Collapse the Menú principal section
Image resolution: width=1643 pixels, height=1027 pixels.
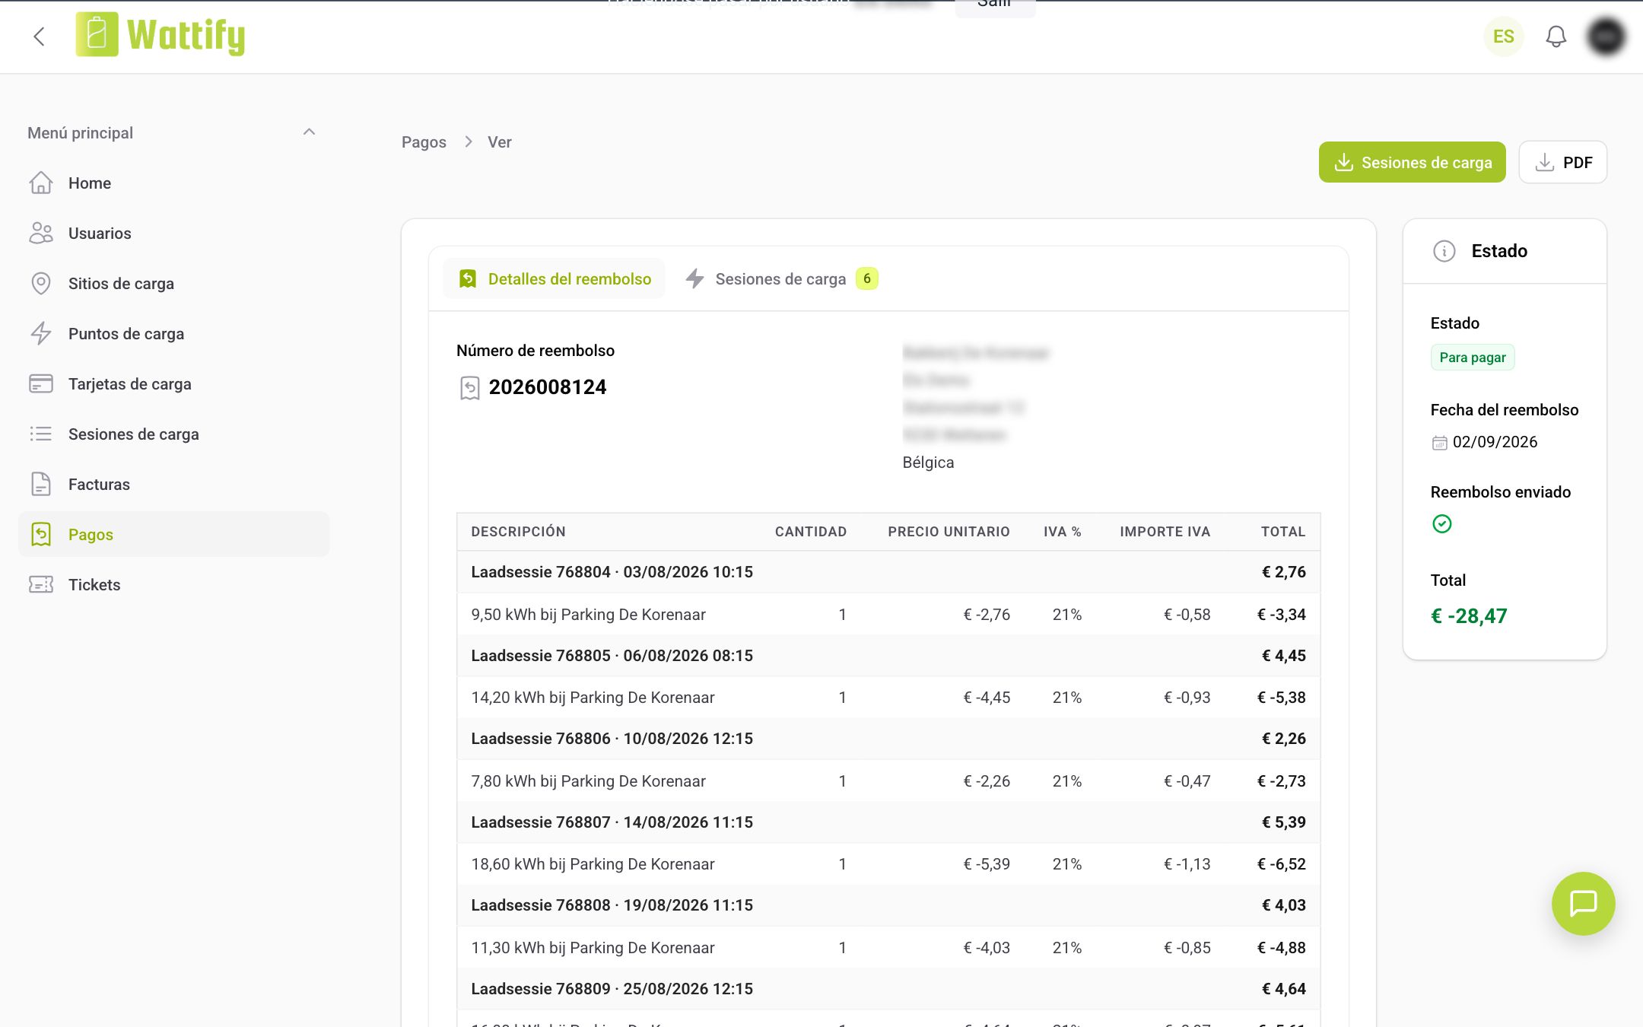pos(309,132)
